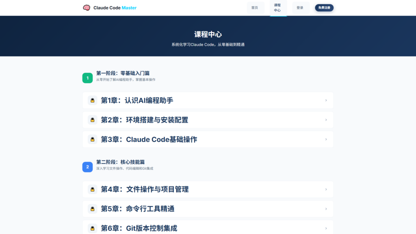Select the 课程中心 navigation tab
The width and height of the screenshot is (416, 234).
tap(277, 8)
